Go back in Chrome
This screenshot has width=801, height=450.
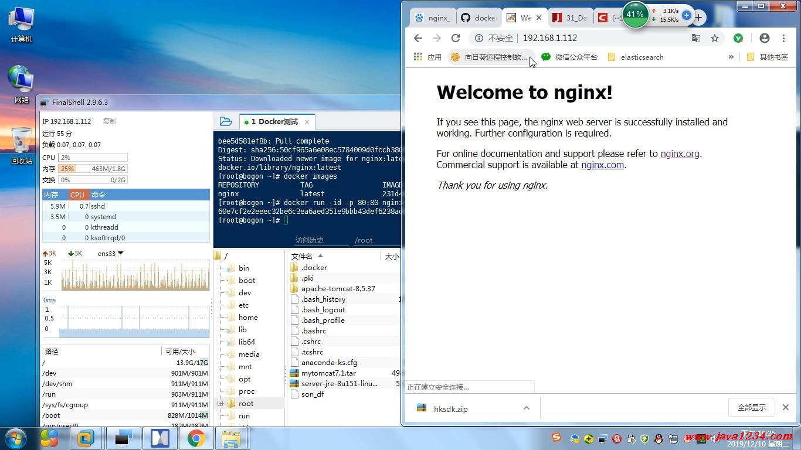click(x=418, y=38)
